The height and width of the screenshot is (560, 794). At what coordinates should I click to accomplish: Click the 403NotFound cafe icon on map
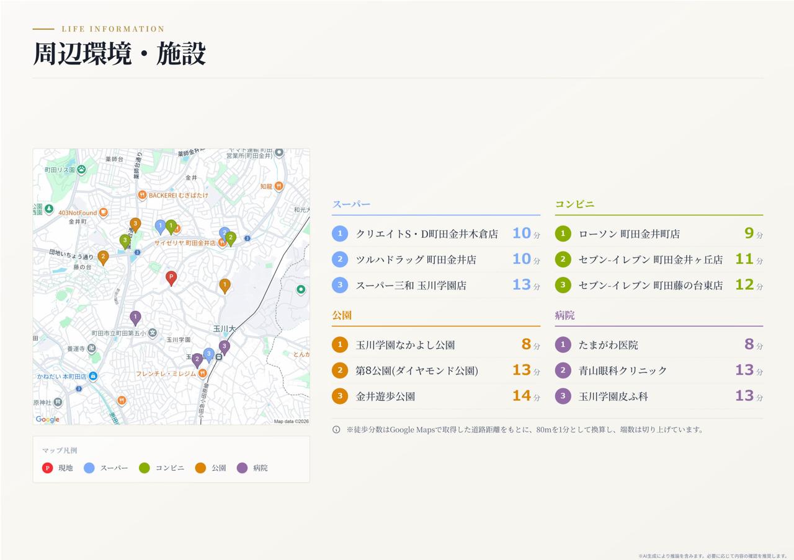(x=104, y=212)
